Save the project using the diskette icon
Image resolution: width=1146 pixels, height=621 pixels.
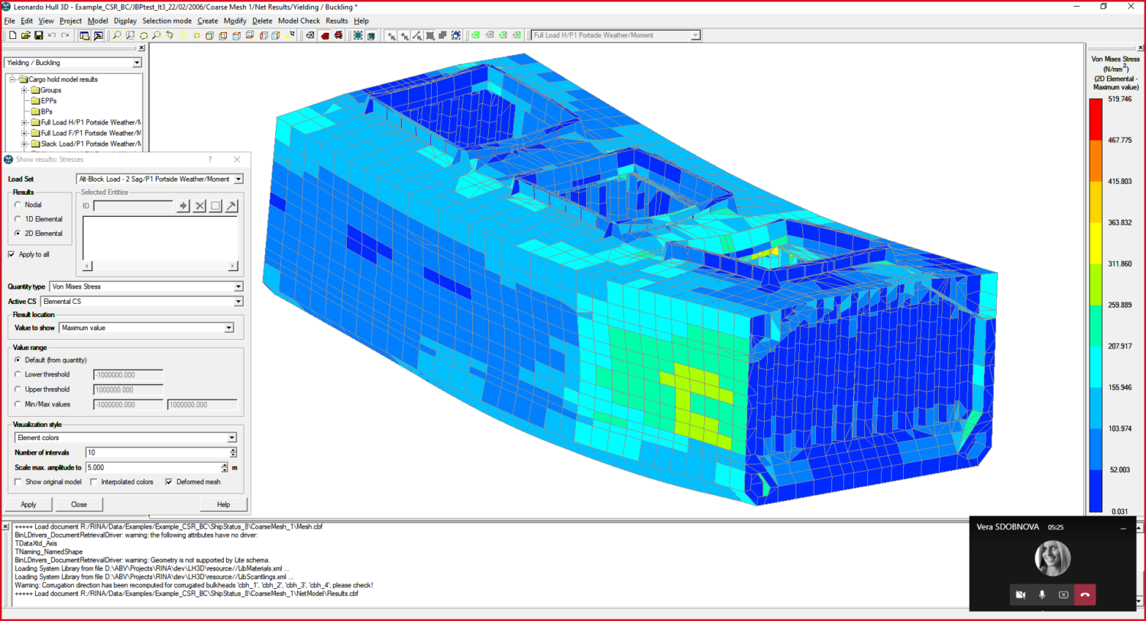point(39,35)
